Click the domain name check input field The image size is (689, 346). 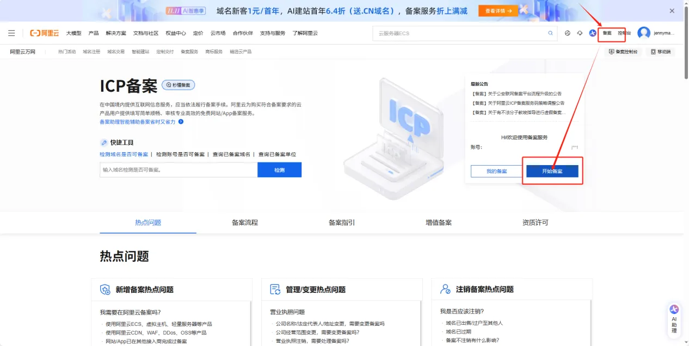[x=179, y=170]
